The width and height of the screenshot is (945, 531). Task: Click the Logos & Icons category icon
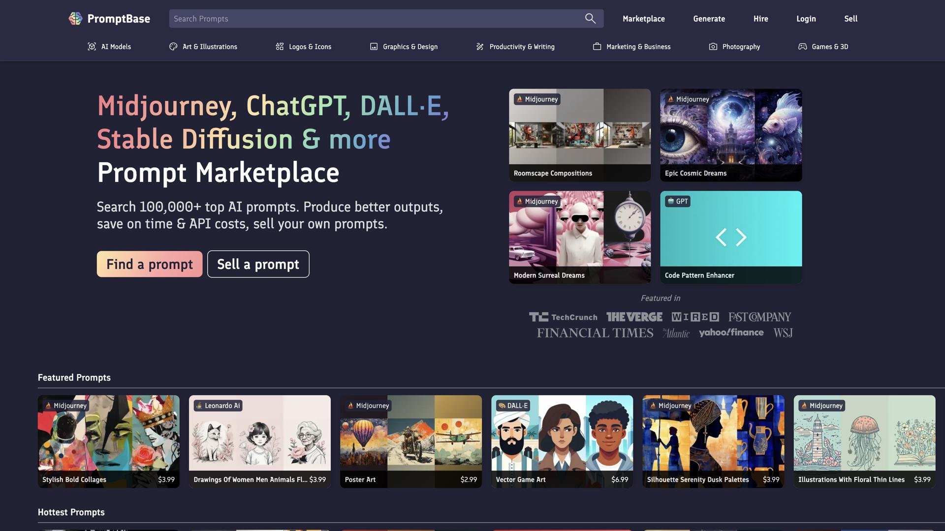(280, 47)
